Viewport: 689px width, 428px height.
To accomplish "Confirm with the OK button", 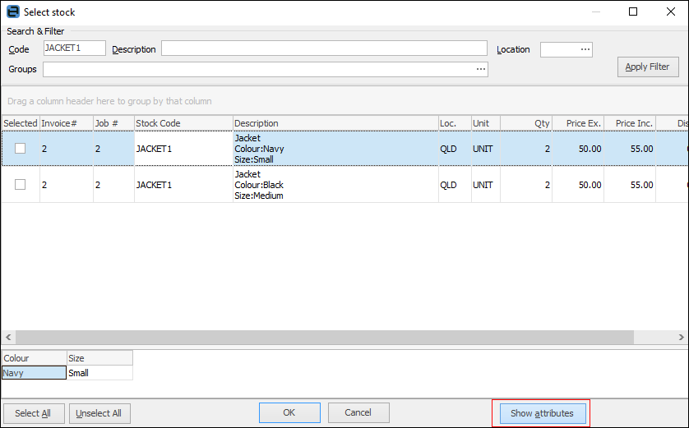I will (x=289, y=412).
